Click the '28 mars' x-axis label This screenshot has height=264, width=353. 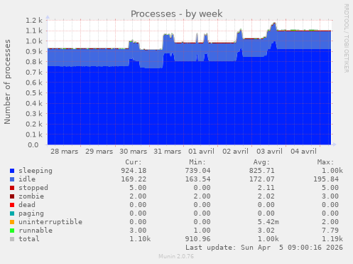click(x=65, y=152)
